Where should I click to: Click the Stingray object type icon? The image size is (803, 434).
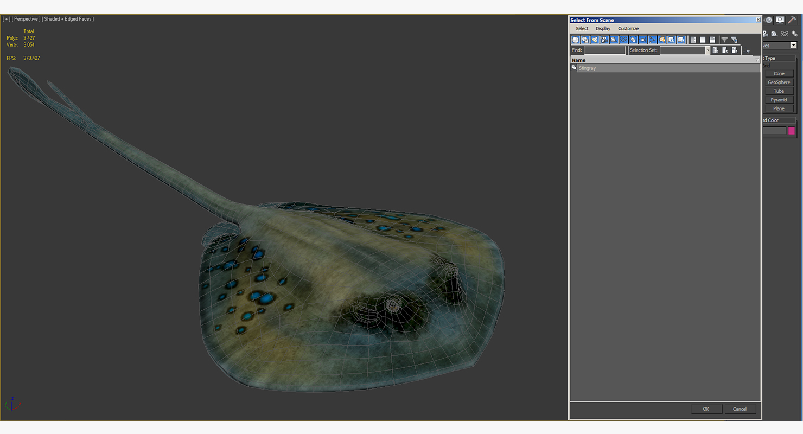(x=574, y=68)
